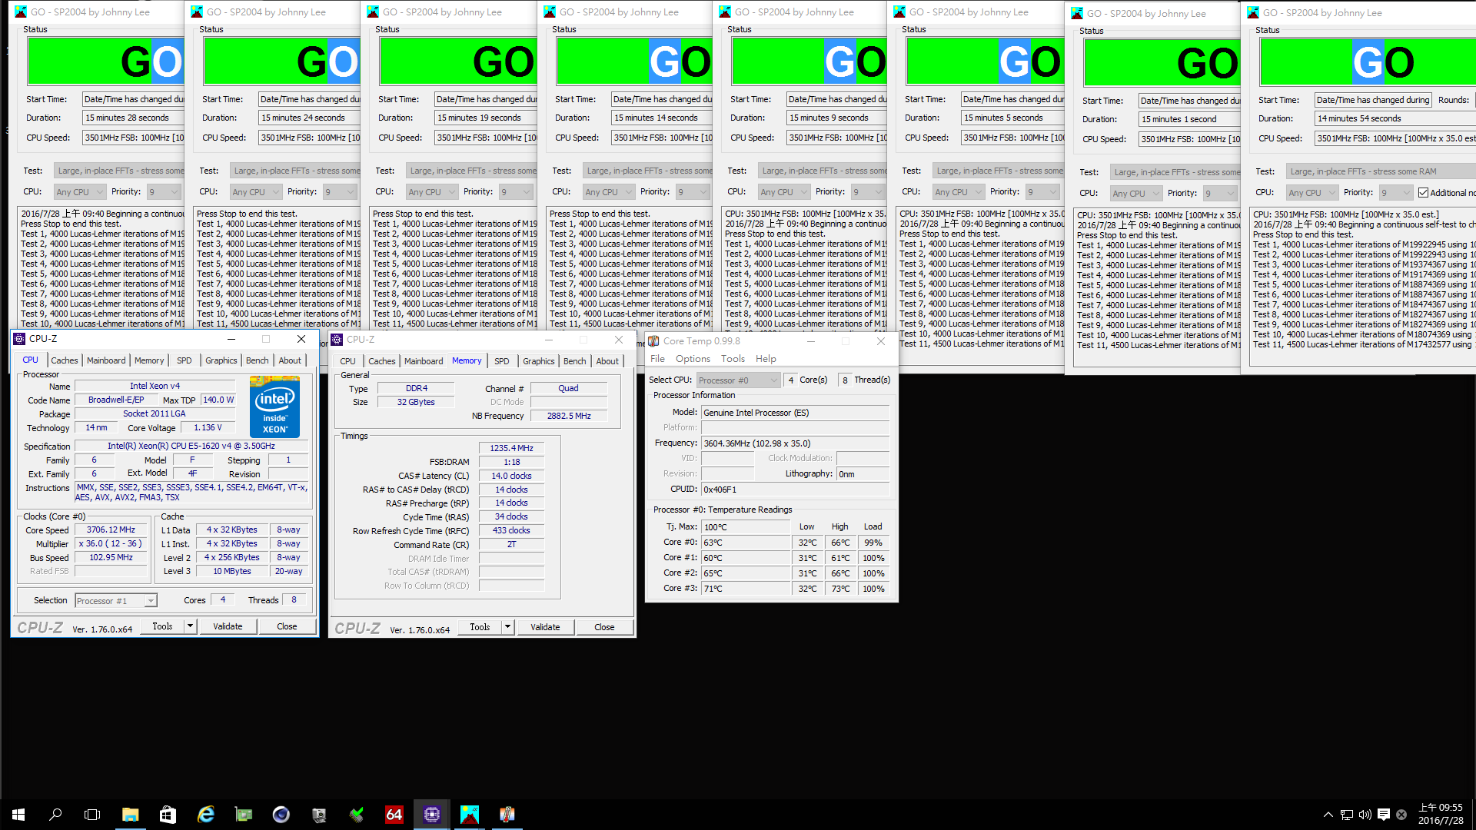
Task: Show hidden tray icons chevron
Action: [x=1328, y=815]
